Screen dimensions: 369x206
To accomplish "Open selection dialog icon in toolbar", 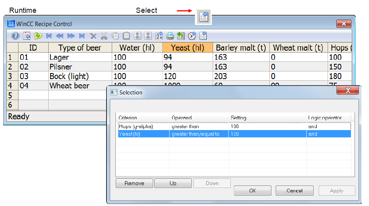I will (203, 36).
